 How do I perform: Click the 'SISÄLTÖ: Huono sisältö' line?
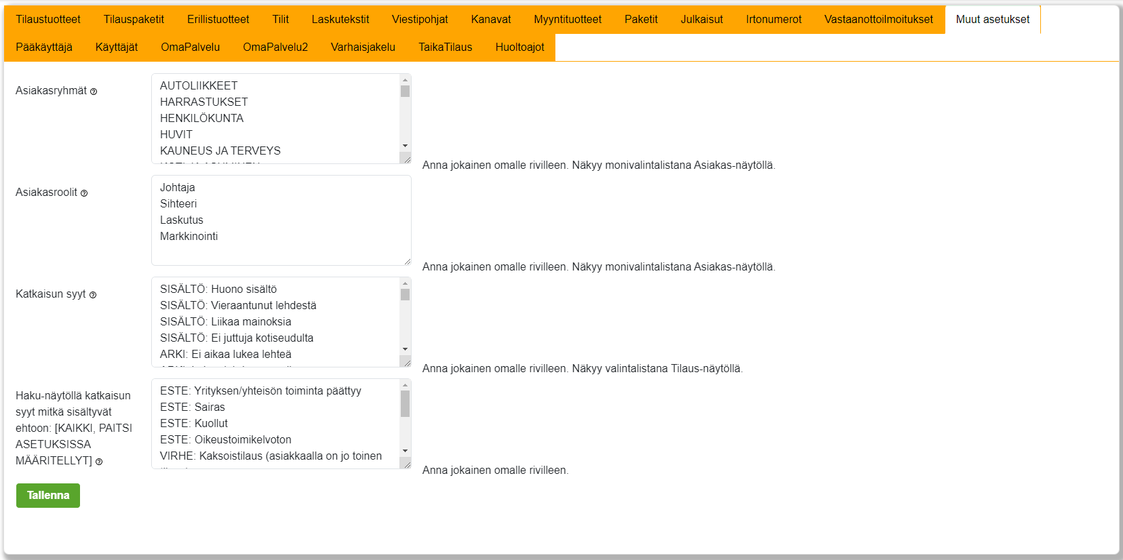[x=218, y=289]
